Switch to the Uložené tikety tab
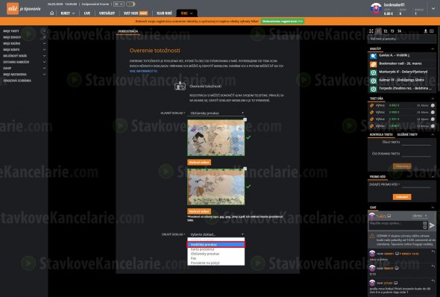 407,134
